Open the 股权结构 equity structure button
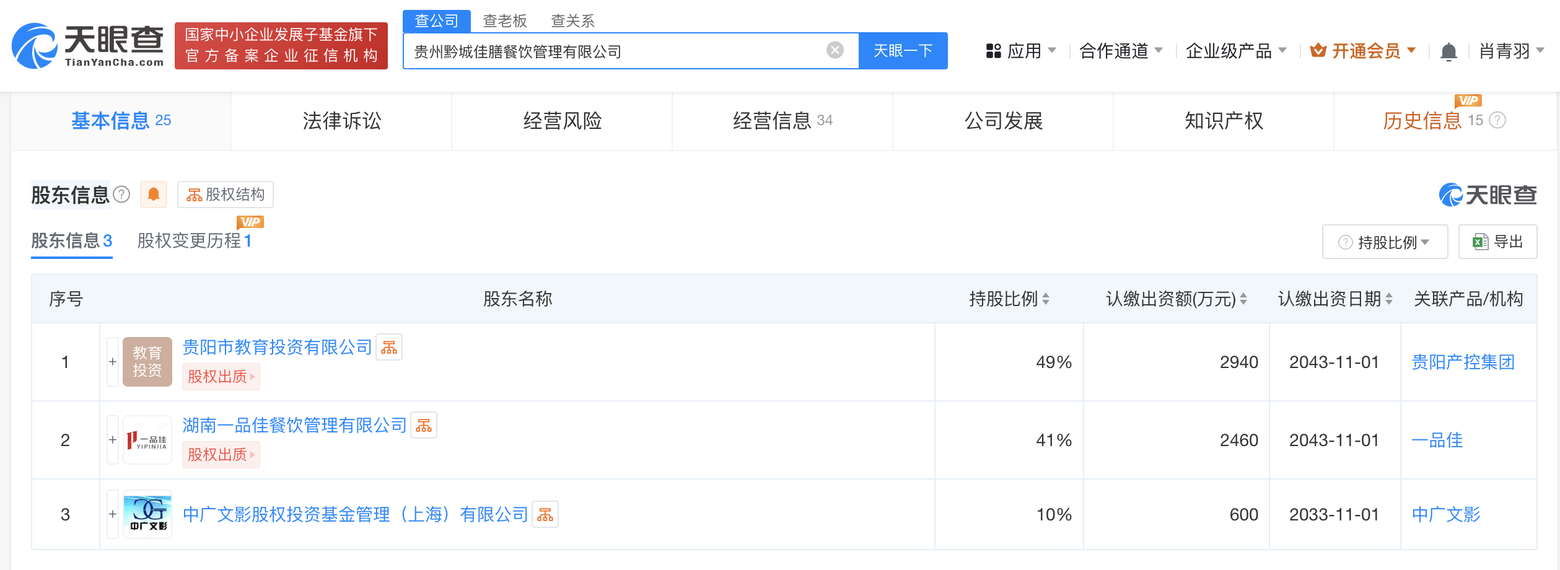The height and width of the screenshot is (570, 1560). [226, 195]
